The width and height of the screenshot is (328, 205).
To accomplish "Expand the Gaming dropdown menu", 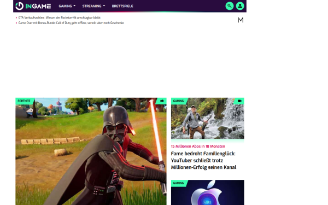I will tap(67, 6).
